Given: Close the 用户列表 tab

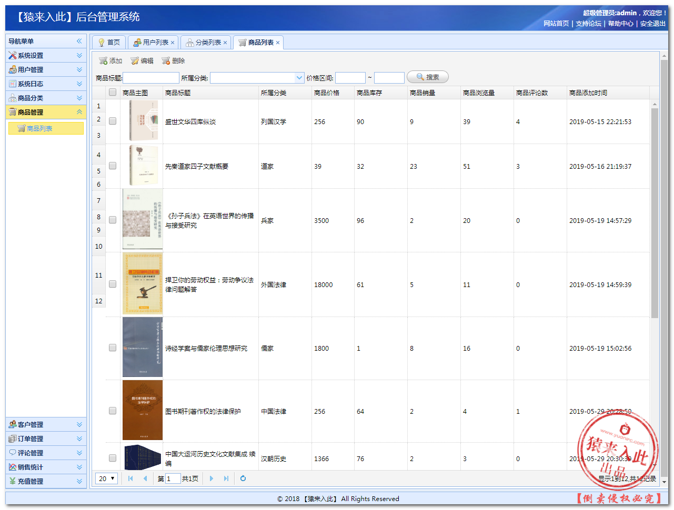Looking at the screenshot, I should click(x=173, y=43).
